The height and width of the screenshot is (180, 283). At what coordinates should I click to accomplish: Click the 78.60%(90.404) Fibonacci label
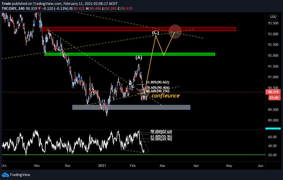[x=158, y=88]
